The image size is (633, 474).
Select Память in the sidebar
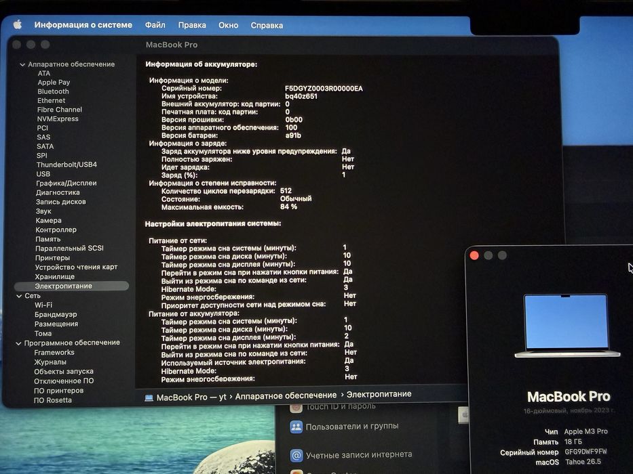tap(47, 240)
